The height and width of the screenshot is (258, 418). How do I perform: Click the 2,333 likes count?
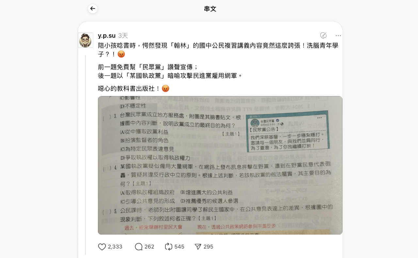(115, 247)
